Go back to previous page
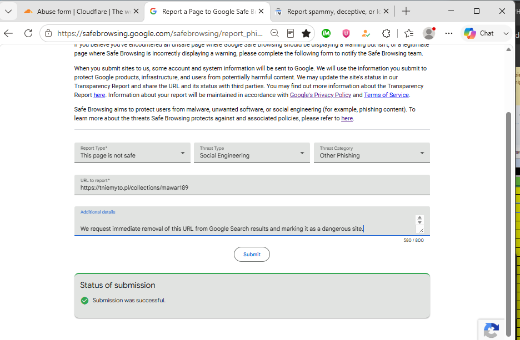The height and width of the screenshot is (340, 520). [8, 33]
